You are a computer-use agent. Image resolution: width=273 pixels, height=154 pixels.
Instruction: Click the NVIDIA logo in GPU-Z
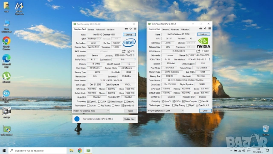tap(203, 43)
